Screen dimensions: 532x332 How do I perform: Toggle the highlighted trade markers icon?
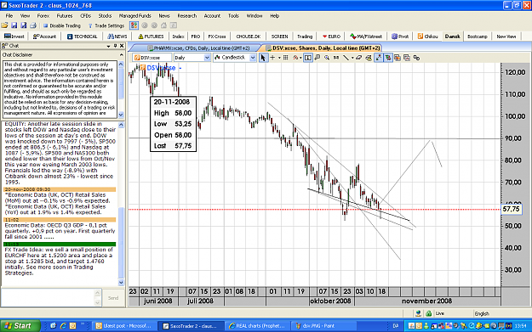pyautogui.click(x=388, y=58)
